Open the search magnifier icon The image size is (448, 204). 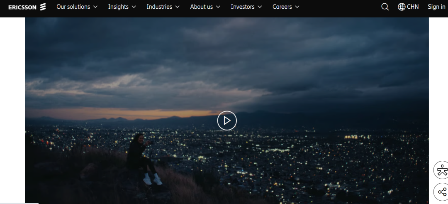tap(385, 7)
